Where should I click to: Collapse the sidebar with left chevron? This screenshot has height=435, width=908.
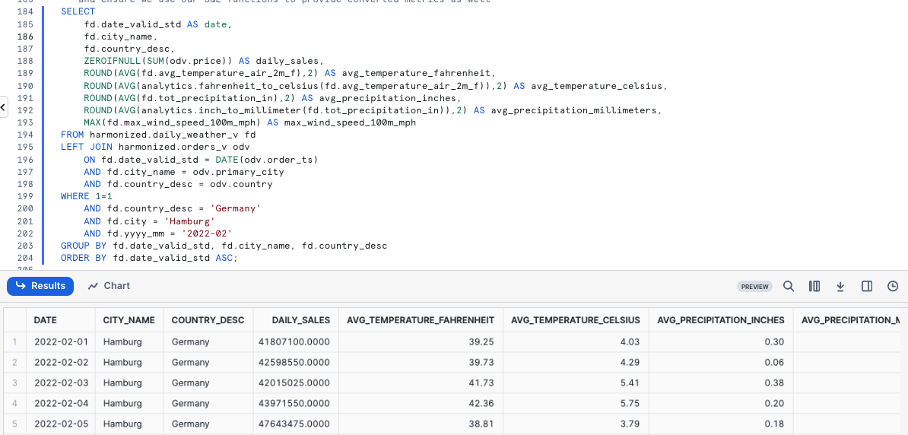tap(4, 107)
